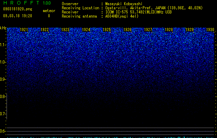The image size is (217, 138).
Task: Select the 1923 timeline label
Action: [65, 30]
